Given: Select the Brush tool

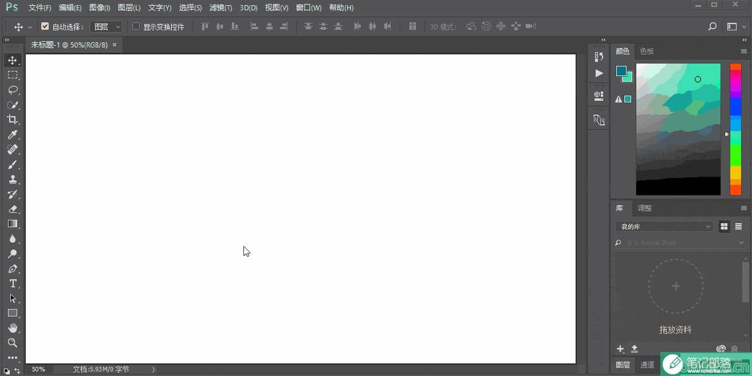Looking at the screenshot, I should click(13, 164).
